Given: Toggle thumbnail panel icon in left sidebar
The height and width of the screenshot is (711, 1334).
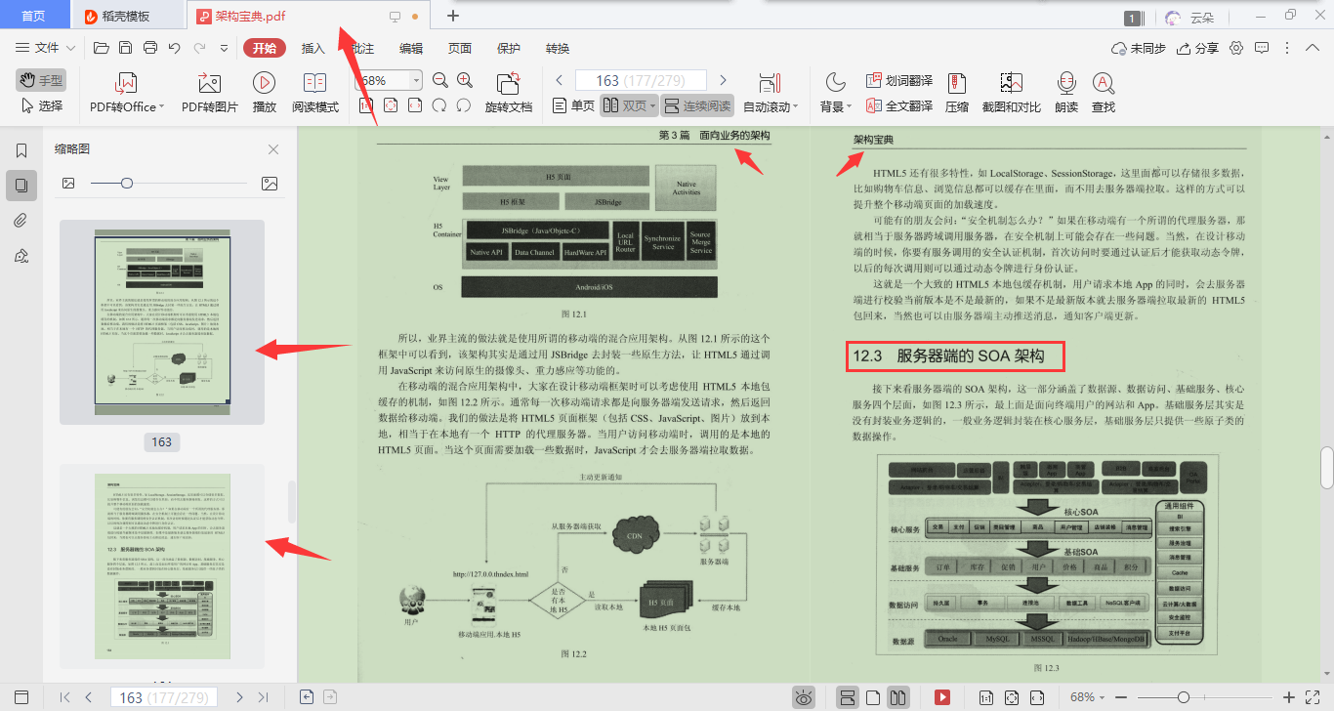Looking at the screenshot, I should point(21,185).
